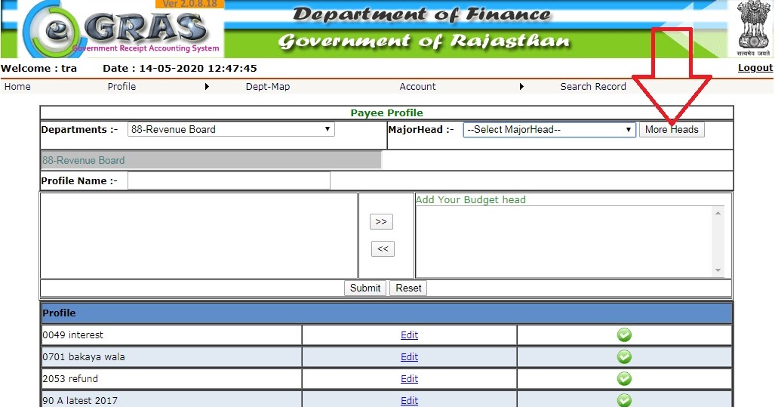
Task: Click the Profile Name input field
Action: [x=229, y=180]
